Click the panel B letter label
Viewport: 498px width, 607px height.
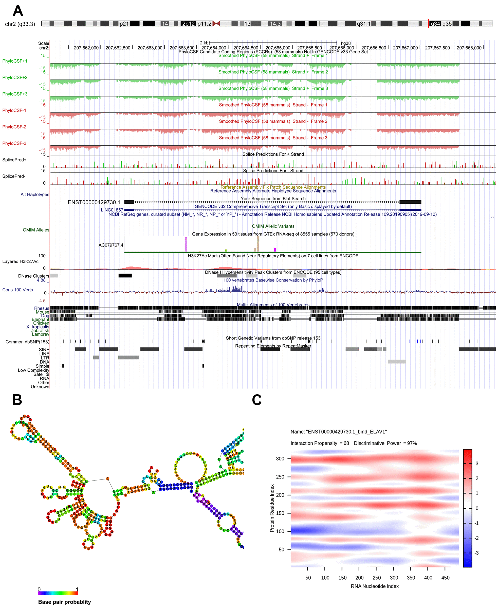pos(17,400)
